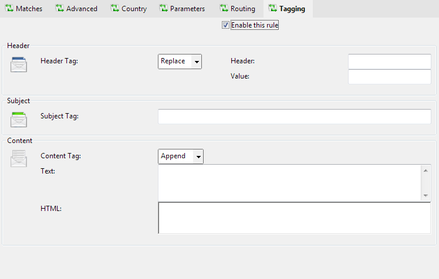Click the Header section envelope icon
This screenshot has height=279, width=439.
[19, 63]
